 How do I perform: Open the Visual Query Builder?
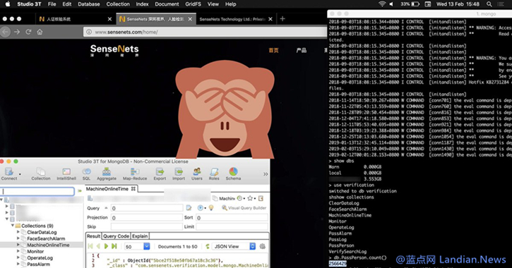(244, 207)
